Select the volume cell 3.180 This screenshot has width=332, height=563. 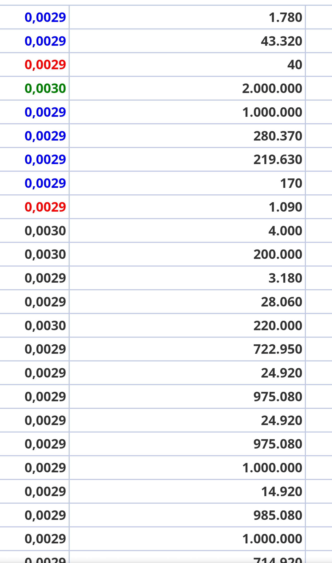coord(286,278)
